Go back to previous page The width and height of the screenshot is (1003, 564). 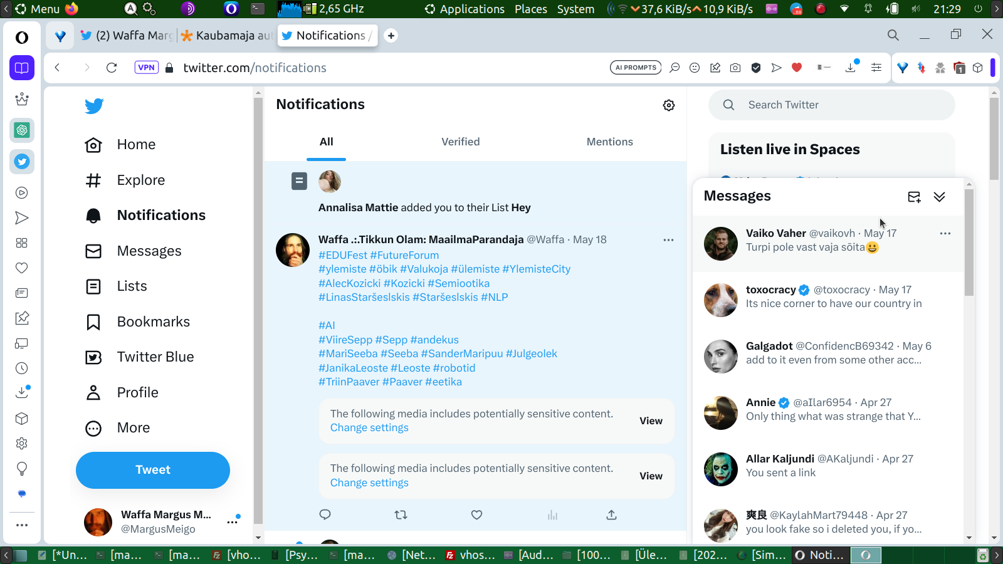coord(57,68)
